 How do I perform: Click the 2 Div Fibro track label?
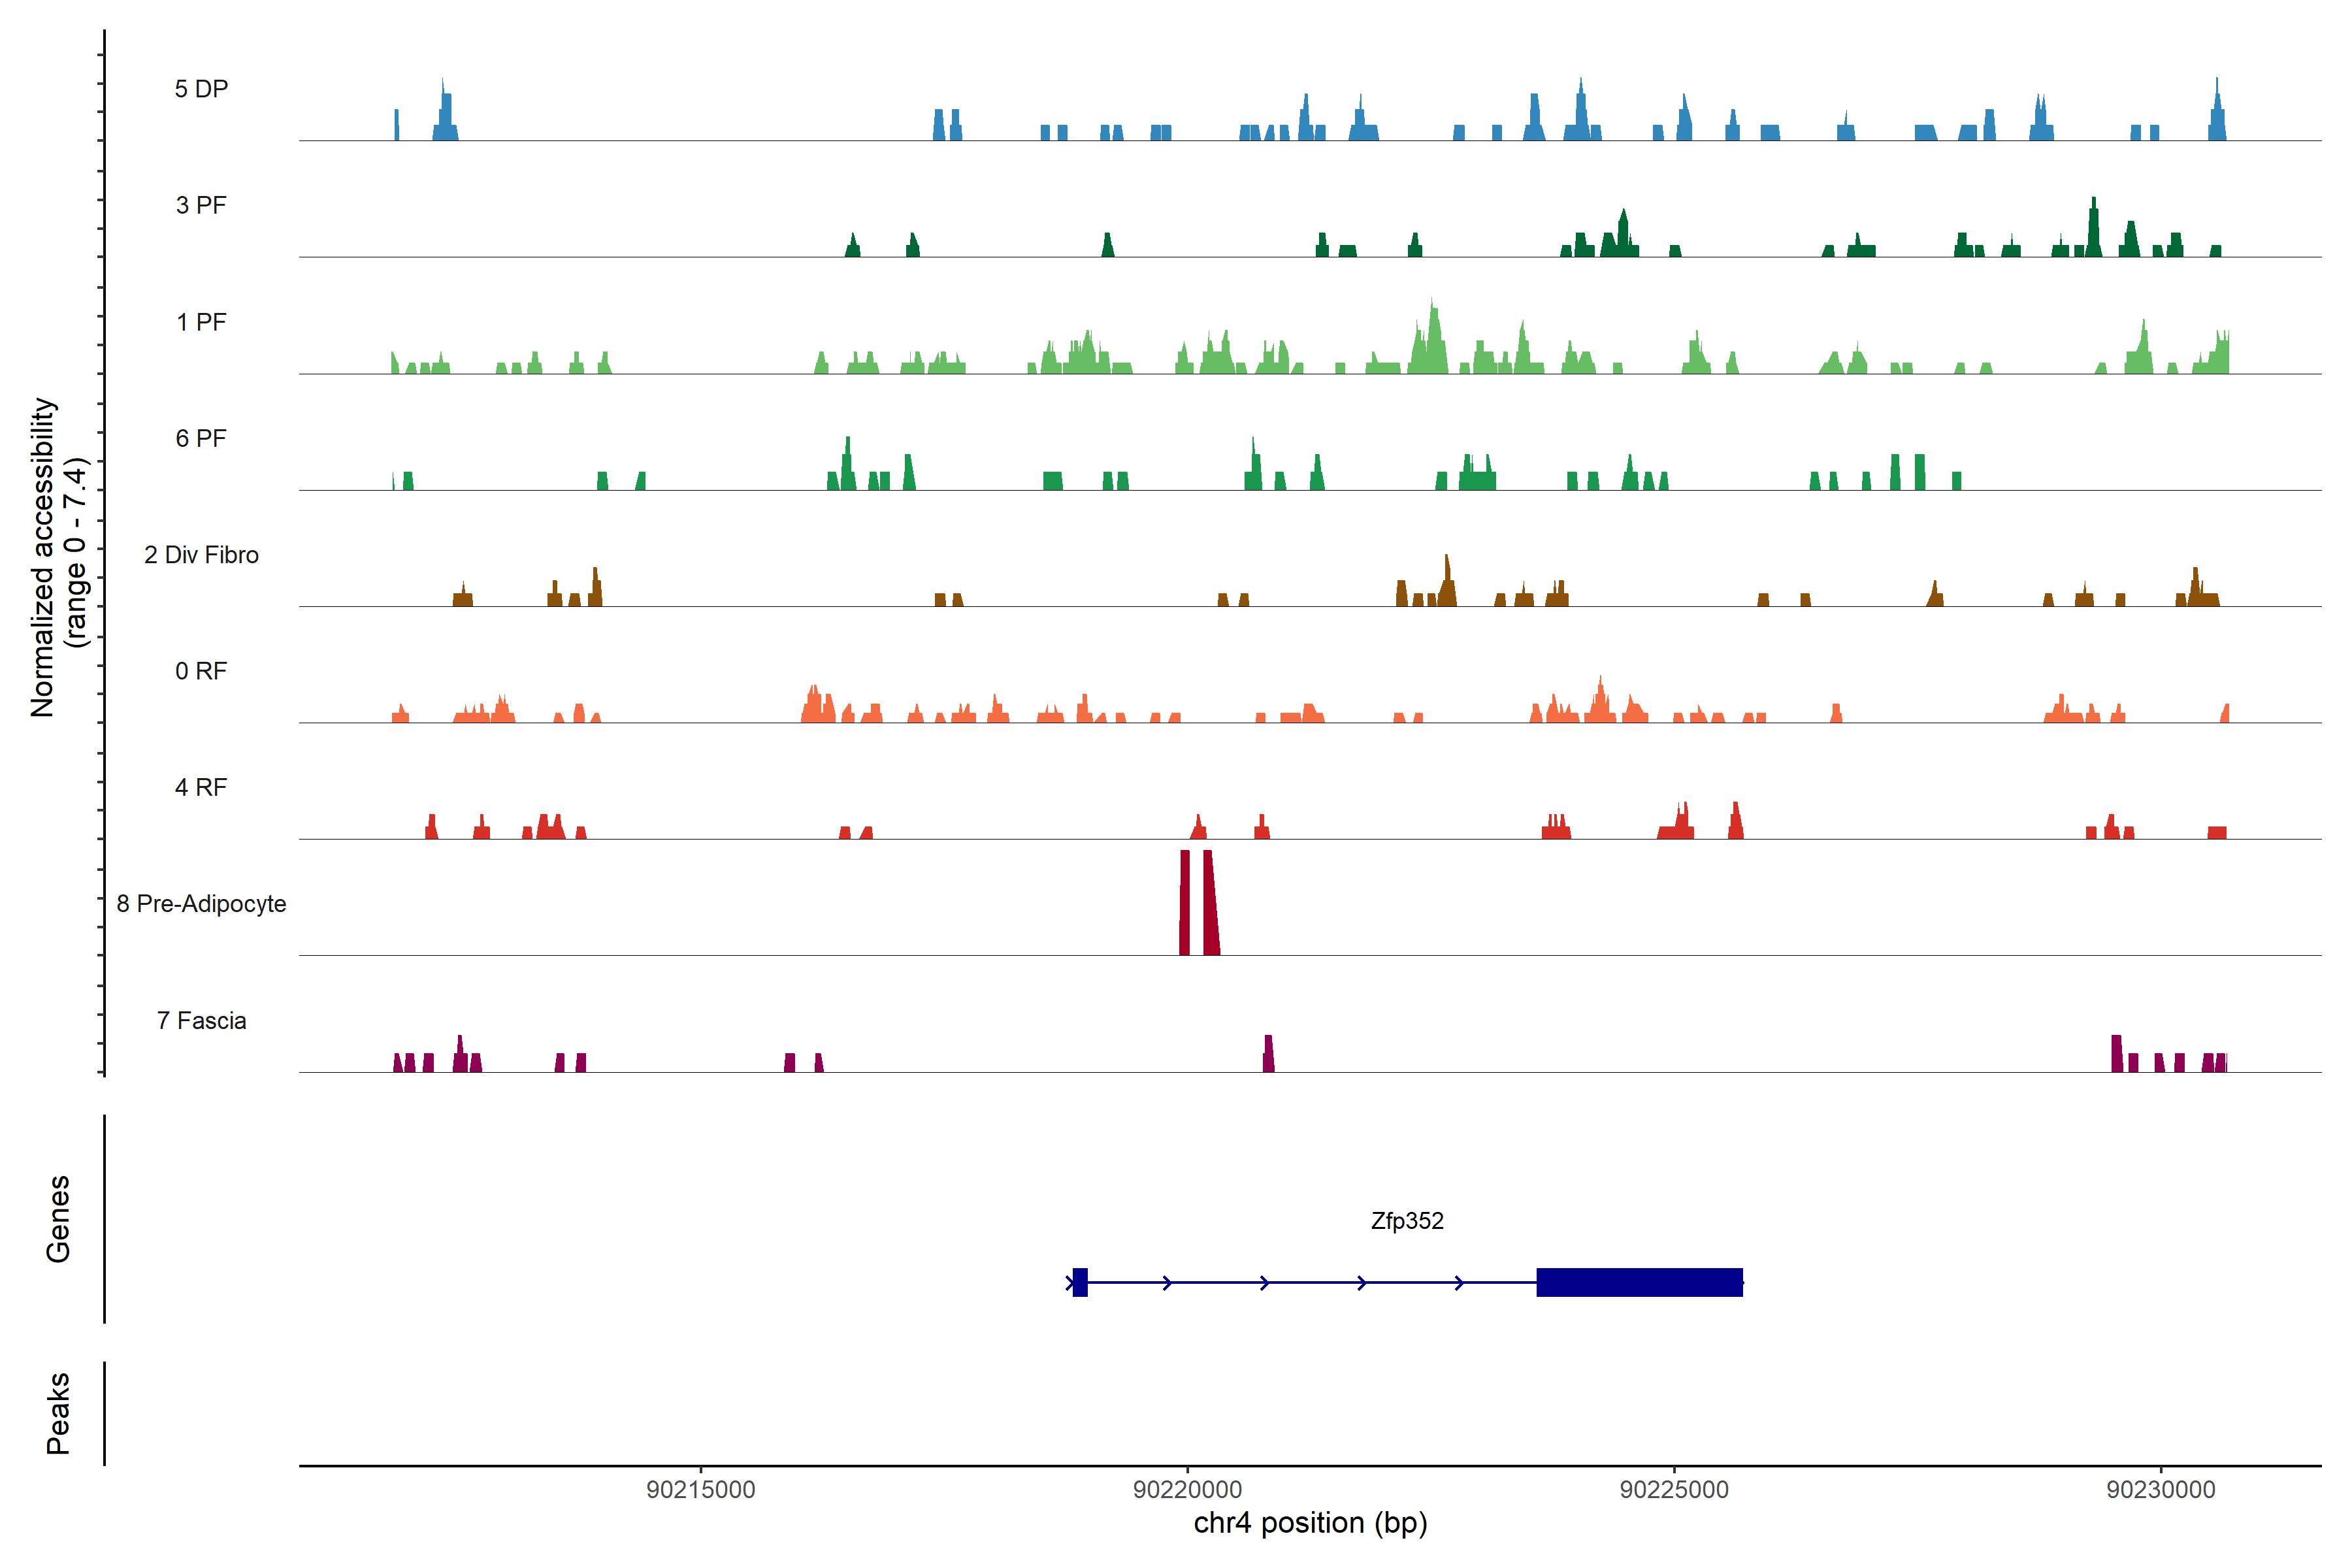point(201,555)
